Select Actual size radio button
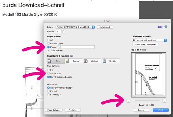Screen dimensions: 173x117 [48, 74]
